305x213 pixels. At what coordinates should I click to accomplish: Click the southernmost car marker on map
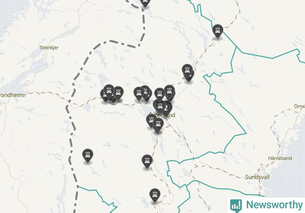click(155, 195)
